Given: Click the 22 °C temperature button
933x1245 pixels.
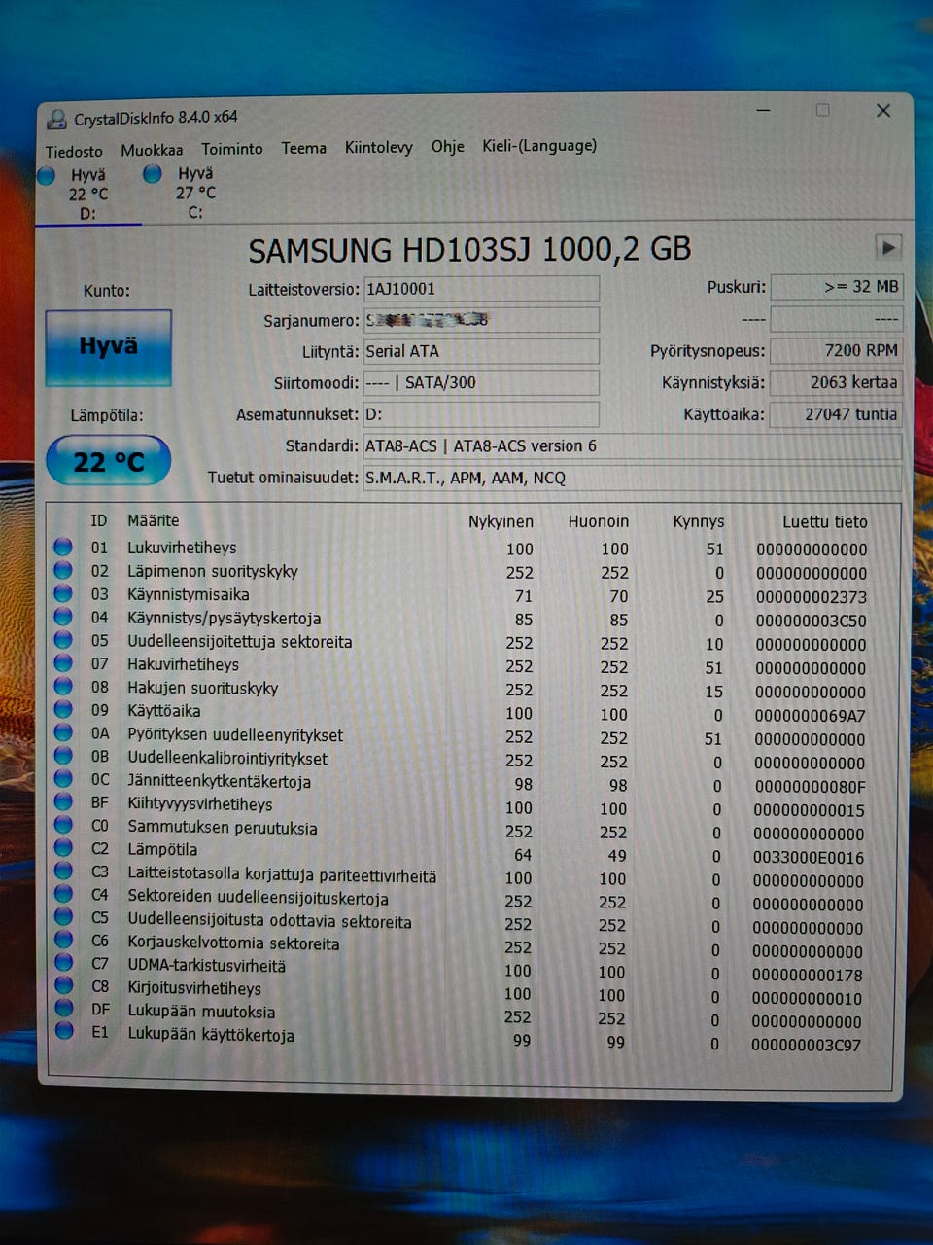Looking at the screenshot, I should (x=108, y=461).
